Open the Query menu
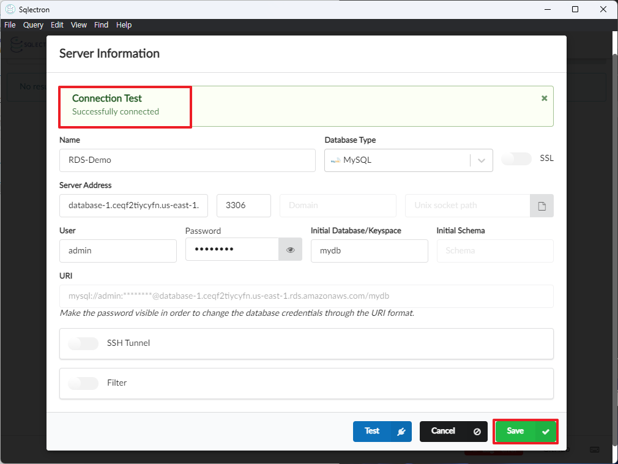This screenshot has width=618, height=464. (33, 25)
